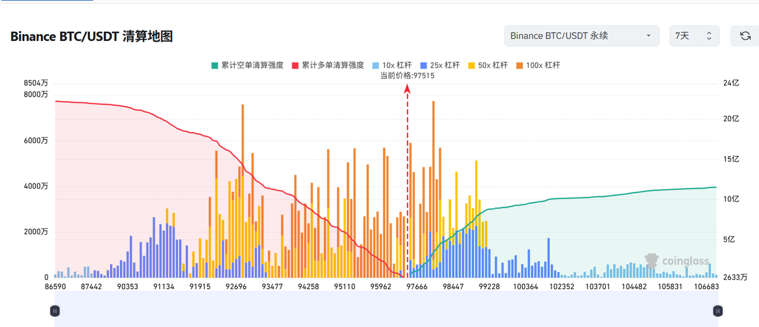The width and height of the screenshot is (759, 327).
Task: Click the x-axis label 94258
Action: tap(308, 286)
